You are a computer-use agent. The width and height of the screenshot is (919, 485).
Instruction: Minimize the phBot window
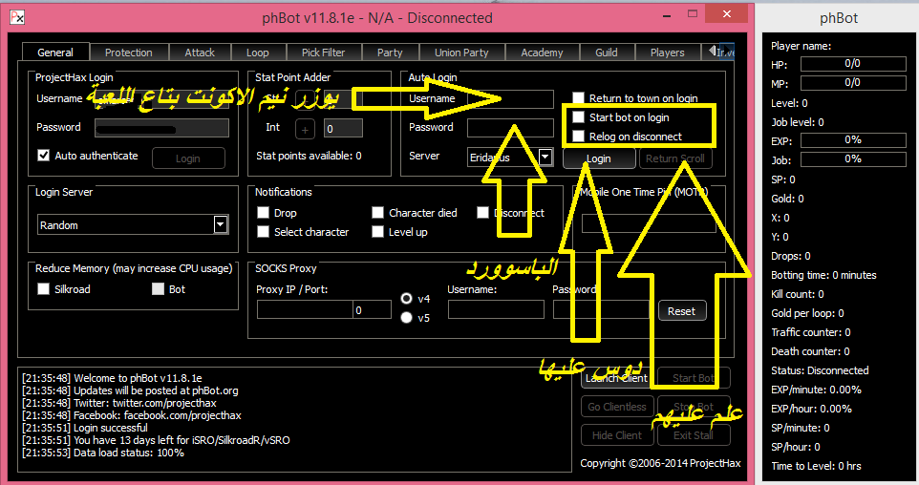tap(667, 15)
